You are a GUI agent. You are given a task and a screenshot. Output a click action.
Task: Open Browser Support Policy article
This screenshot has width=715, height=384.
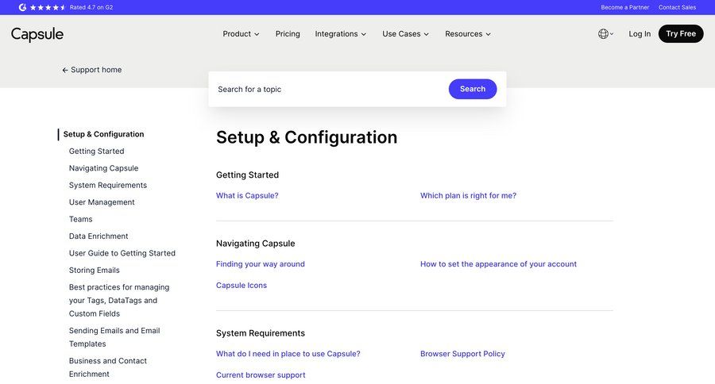click(x=462, y=354)
